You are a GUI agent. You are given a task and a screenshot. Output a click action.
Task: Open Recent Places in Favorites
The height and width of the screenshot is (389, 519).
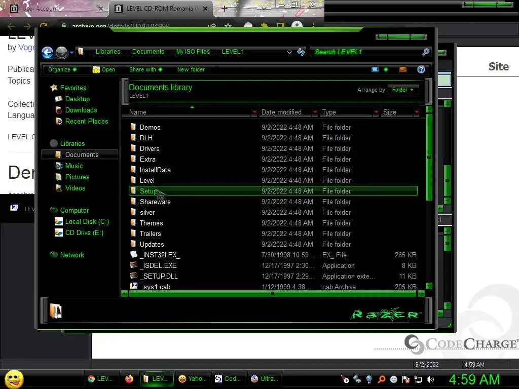[87, 122]
